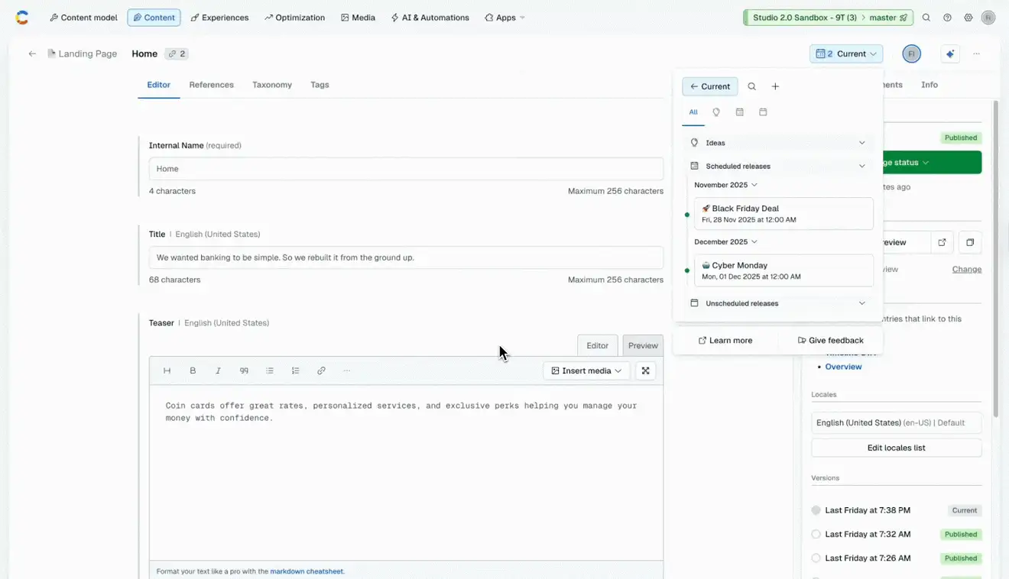Image resolution: width=1009 pixels, height=579 pixels.
Task: Toggle italic formatting in Teaser editor
Action: [x=218, y=370]
